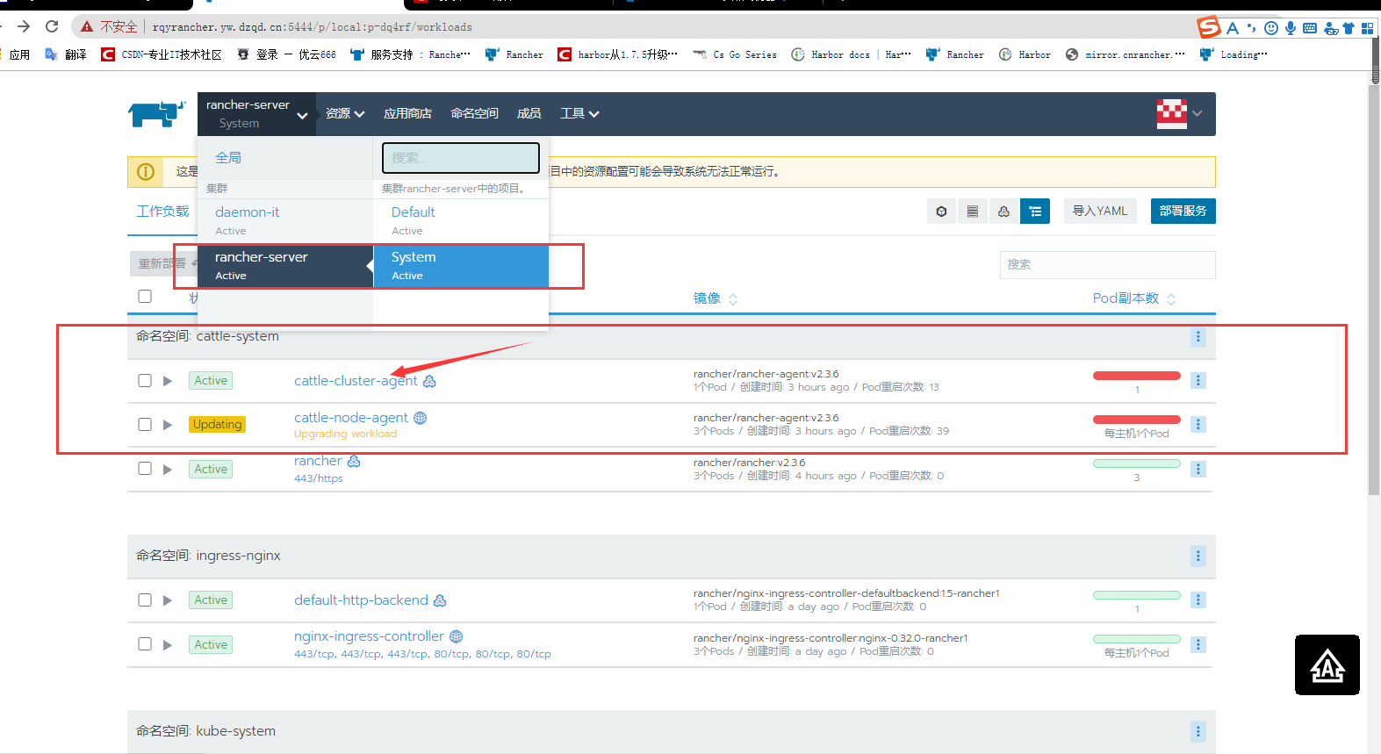Click the black floating badge icon
The image size is (1381, 754).
click(1327, 665)
